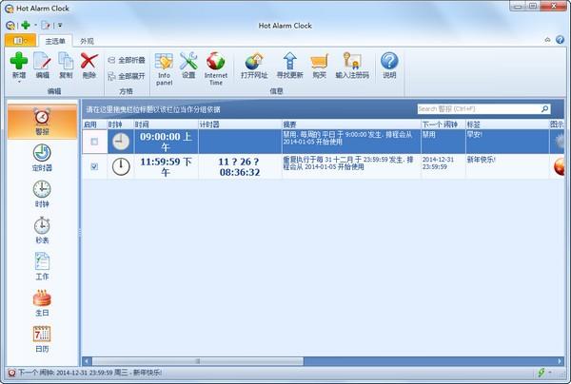The image size is (571, 384).
Task: Click the red X Delete icon
Action: [89, 64]
